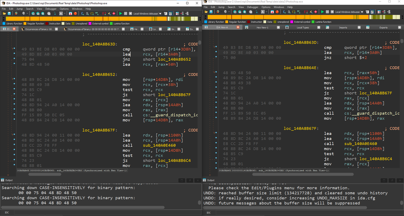Click the Terminate process stop icon in left toolbar

coord(130,14)
